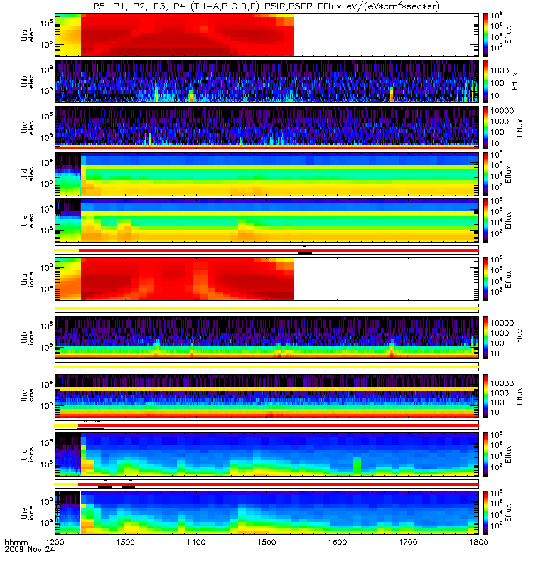Screen dimensions: 533x569
Task: Click the "1700" time axis label
Action: click(x=408, y=542)
